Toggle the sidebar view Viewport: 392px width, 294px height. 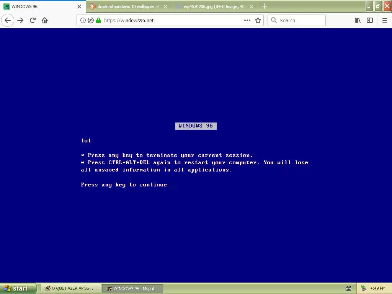pos(370,21)
